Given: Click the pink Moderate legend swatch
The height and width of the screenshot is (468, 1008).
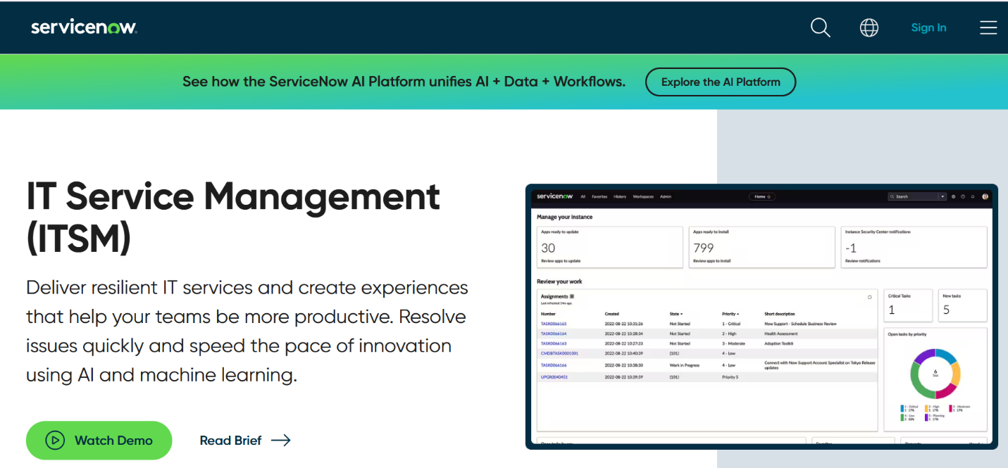Looking at the screenshot, I should pos(950,409).
